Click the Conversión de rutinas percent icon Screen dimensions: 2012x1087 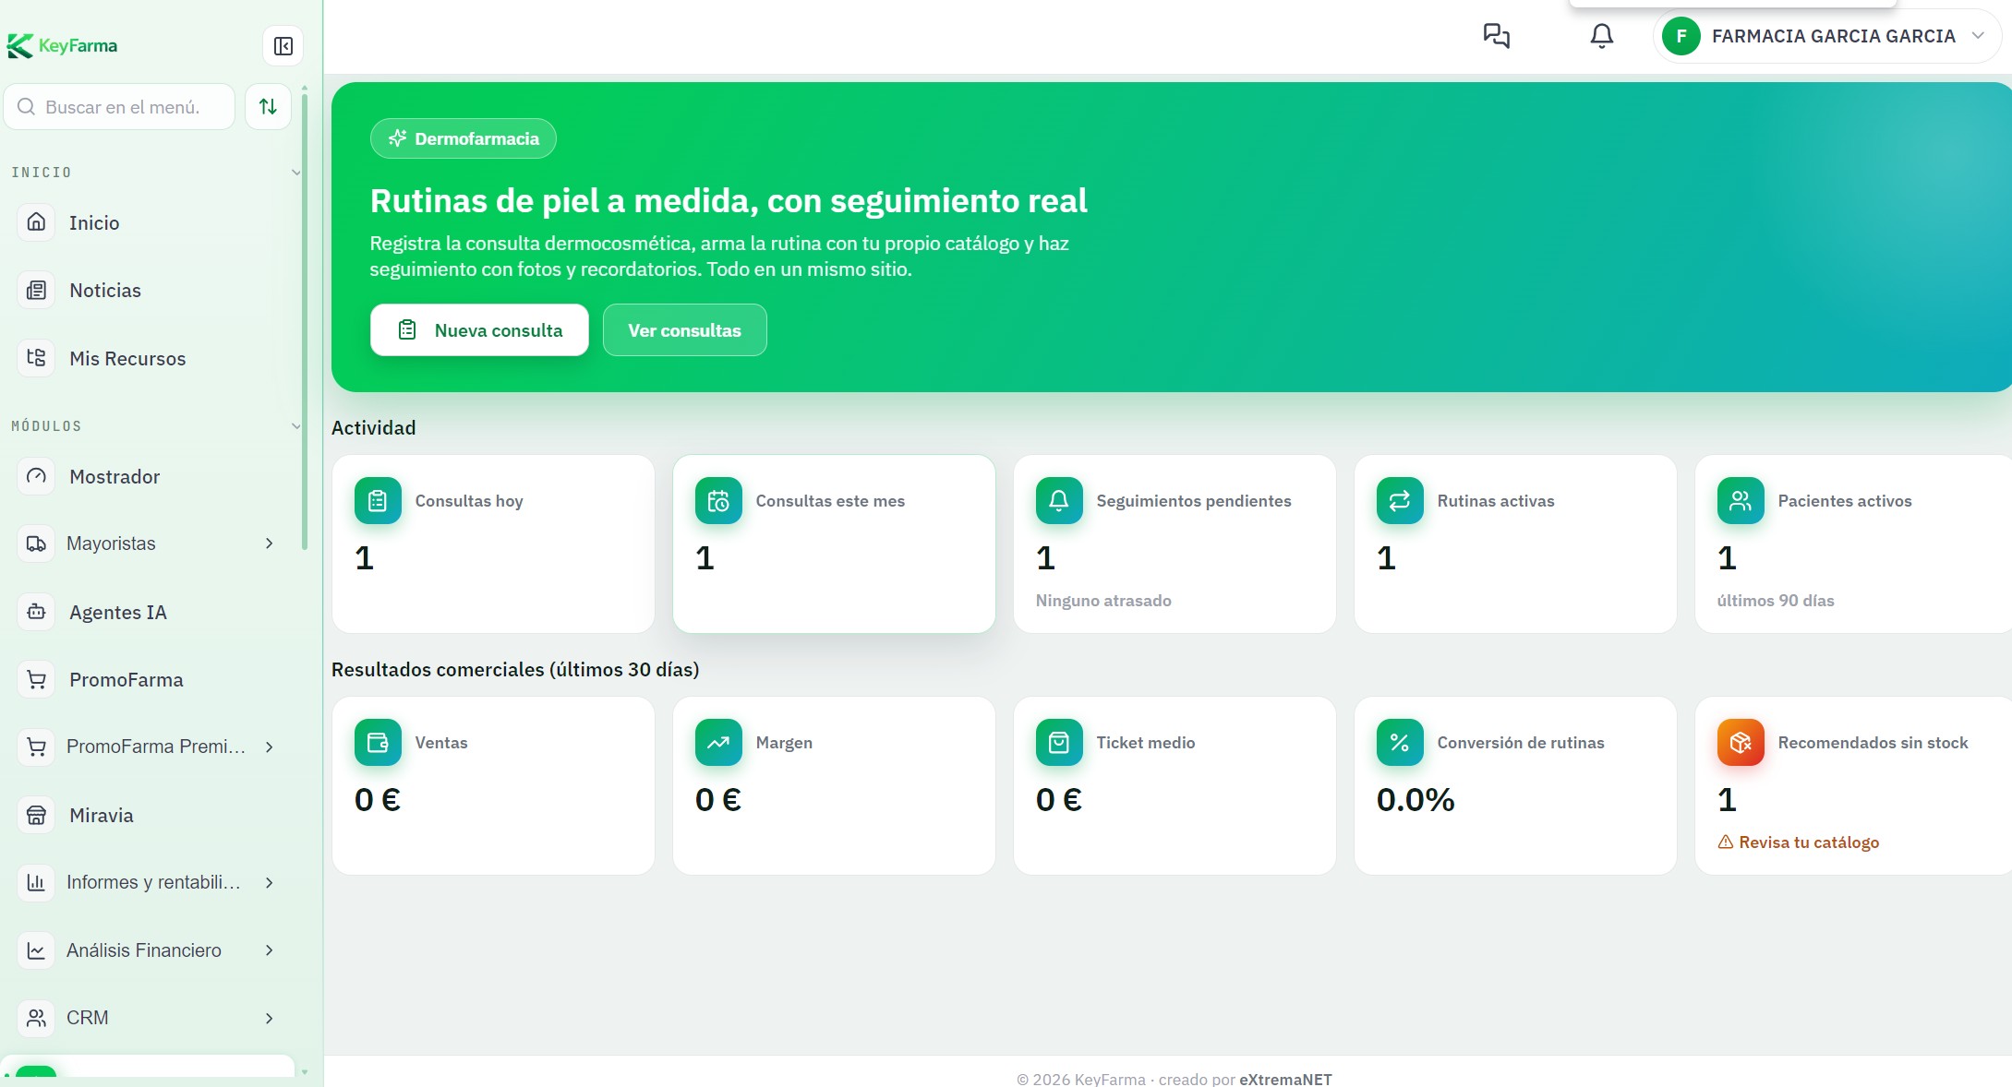pyautogui.click(x=1400, y=742)
